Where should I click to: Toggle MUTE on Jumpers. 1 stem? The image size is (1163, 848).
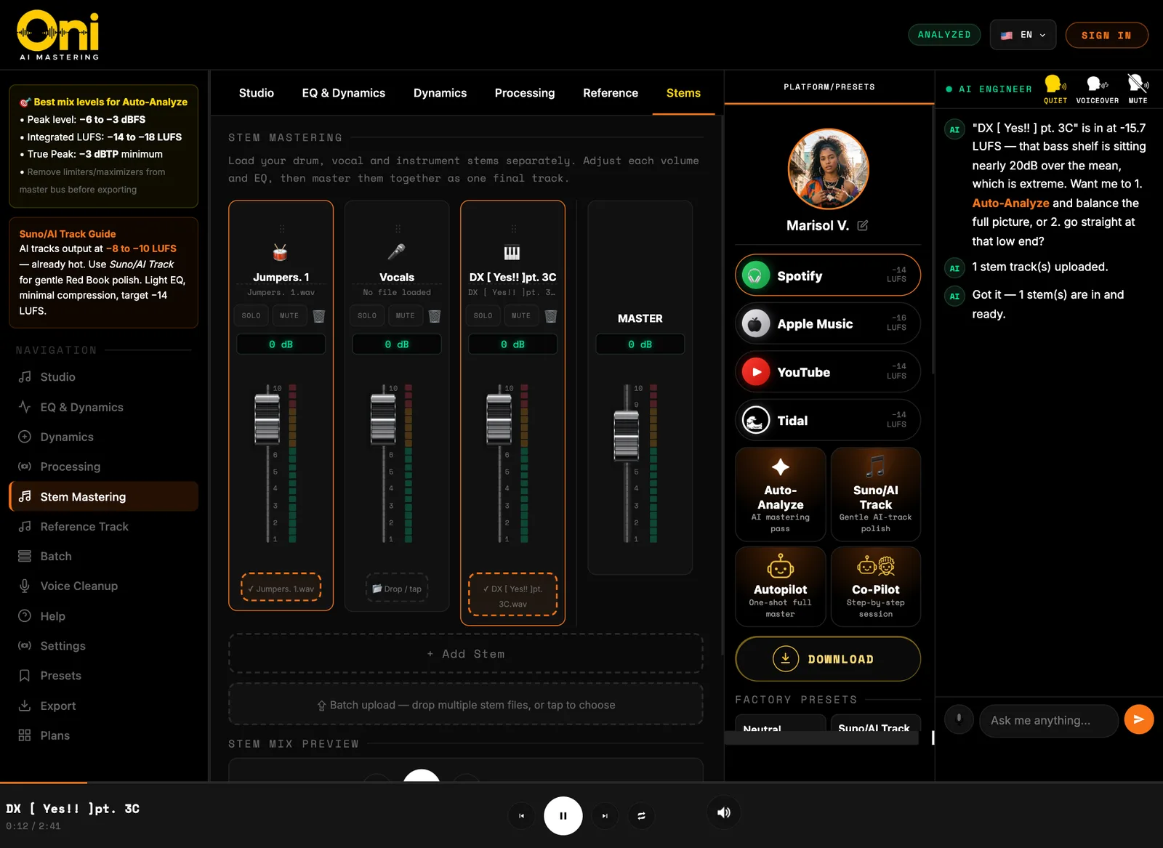tap(289, 316)
